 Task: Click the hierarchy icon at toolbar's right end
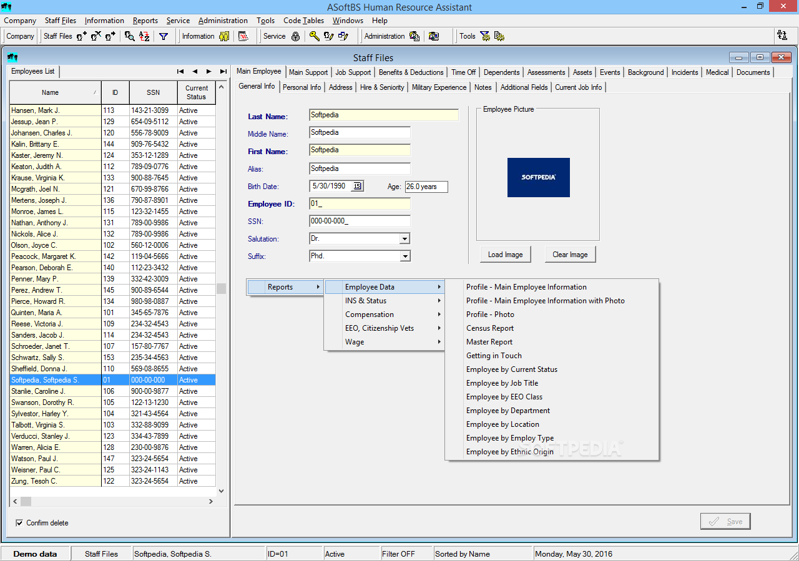pyautogui.click(x=782, y=36)
